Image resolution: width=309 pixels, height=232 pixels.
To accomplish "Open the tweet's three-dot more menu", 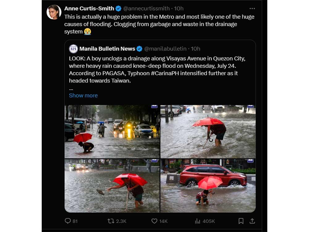I will [x=252, y=8].
